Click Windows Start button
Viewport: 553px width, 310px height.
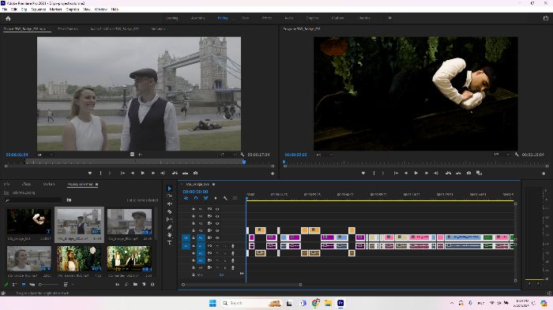213,303
